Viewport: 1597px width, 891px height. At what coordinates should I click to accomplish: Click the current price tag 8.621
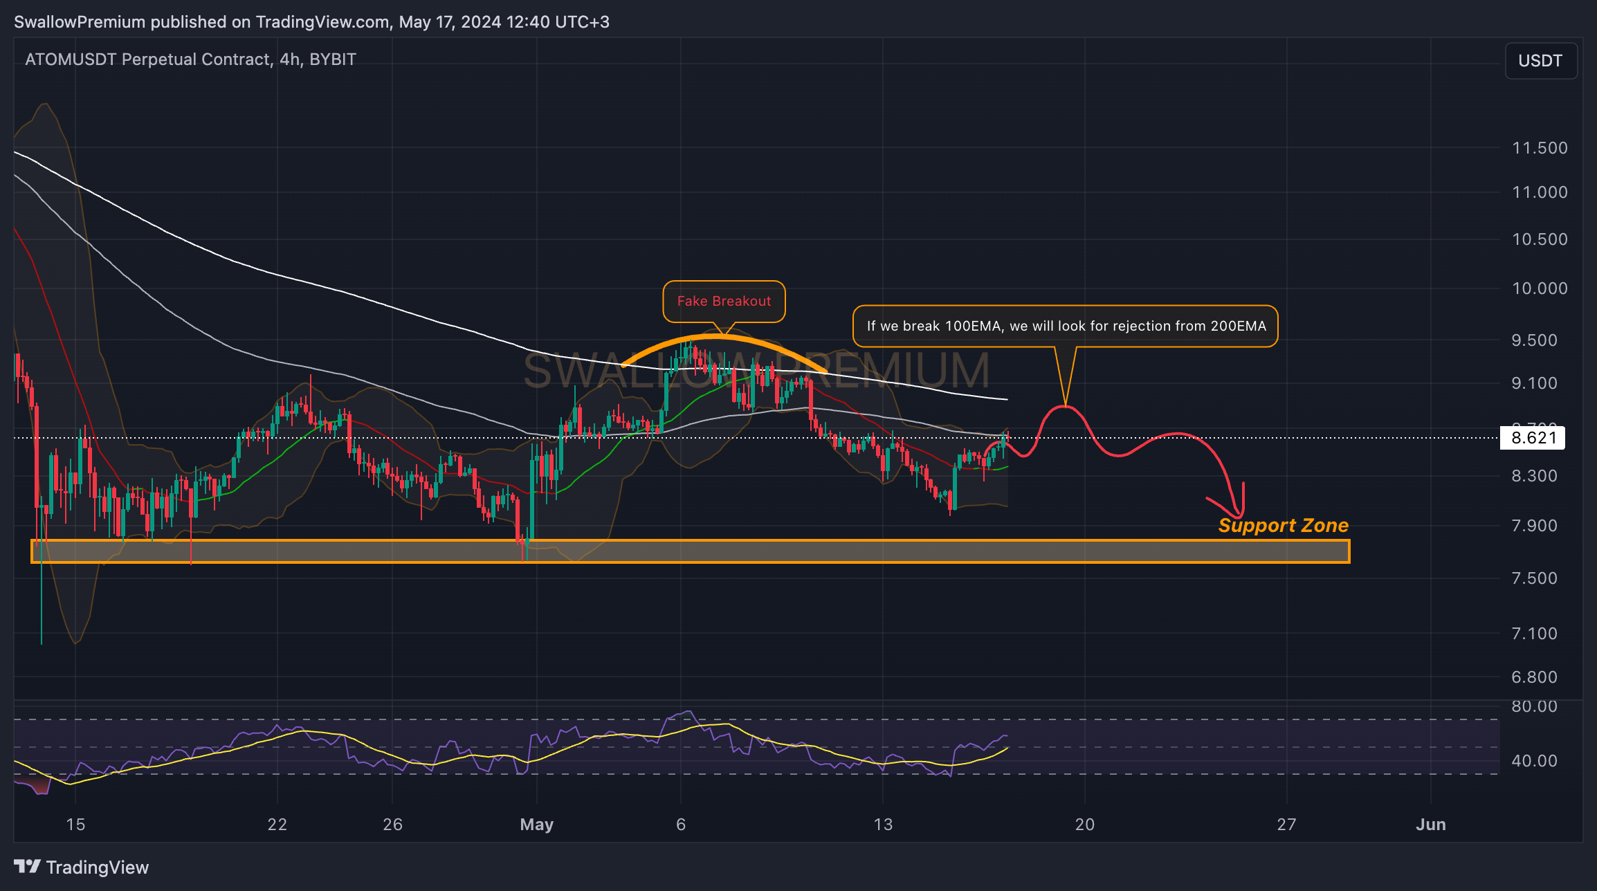click(1533, 438)
